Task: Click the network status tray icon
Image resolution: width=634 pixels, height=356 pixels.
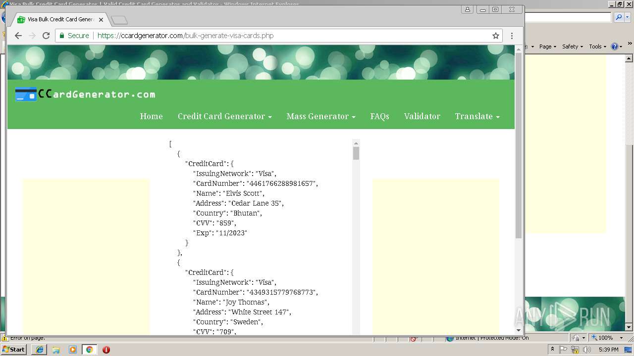Action: [x=575, y=350]
